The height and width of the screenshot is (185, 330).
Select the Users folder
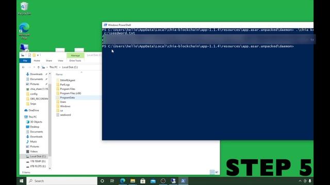pos(63,102)
